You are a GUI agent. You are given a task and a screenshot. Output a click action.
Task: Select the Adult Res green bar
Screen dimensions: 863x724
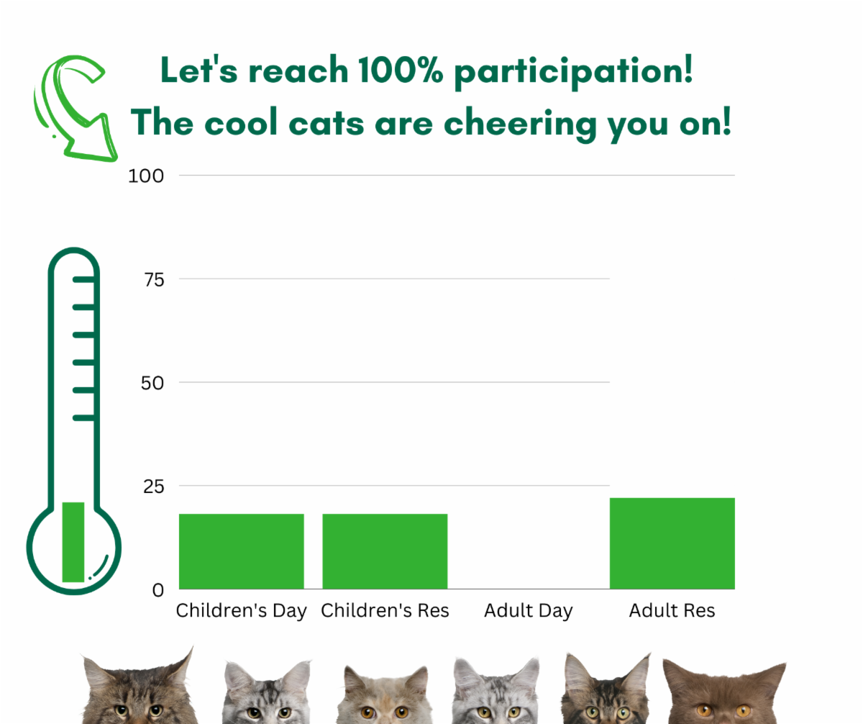coord(672,543)
